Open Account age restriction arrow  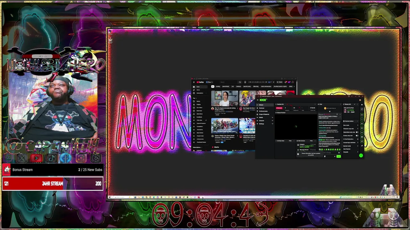(x=358, y=142)
